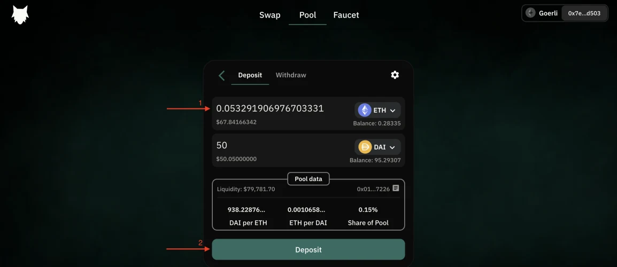This screenshot has height=267, width=617.
Task: Open pool contract document icon
Action: pos(396,189)
